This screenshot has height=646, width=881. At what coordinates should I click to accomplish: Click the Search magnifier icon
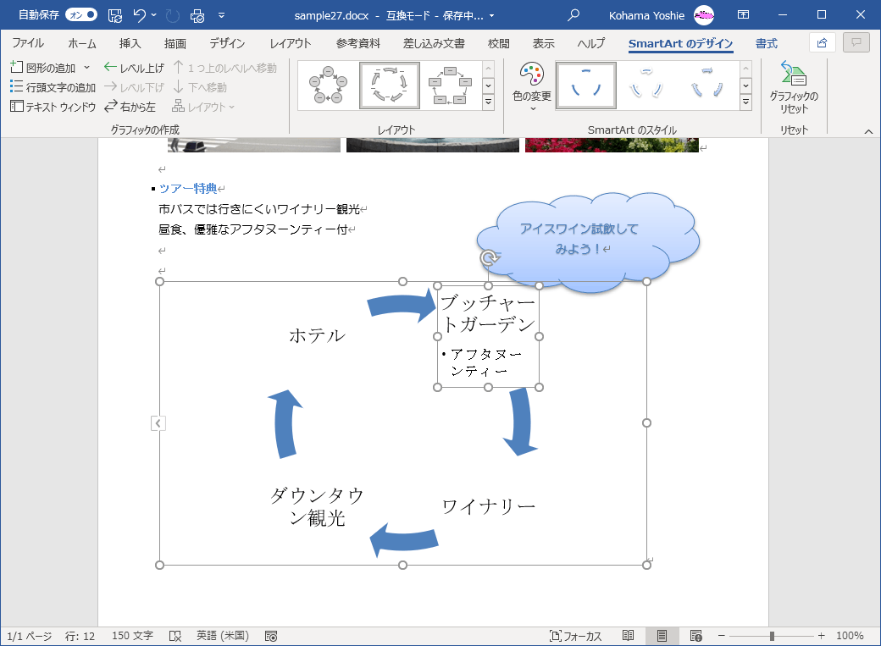coord(573,15)
